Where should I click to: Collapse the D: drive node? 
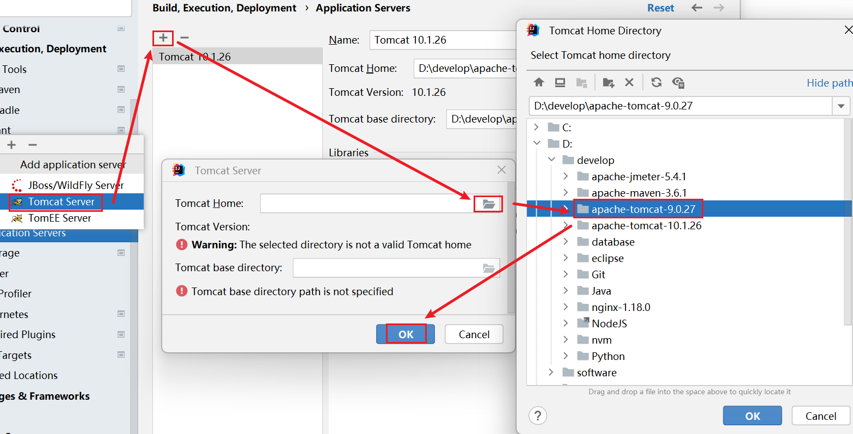pos(537,144)
